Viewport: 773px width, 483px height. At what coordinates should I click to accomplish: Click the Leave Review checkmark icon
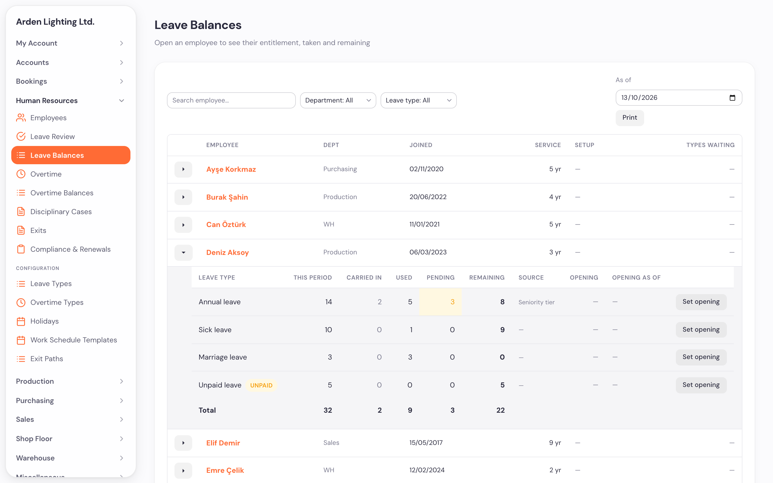pyautogui.click(x=21, y=136)
